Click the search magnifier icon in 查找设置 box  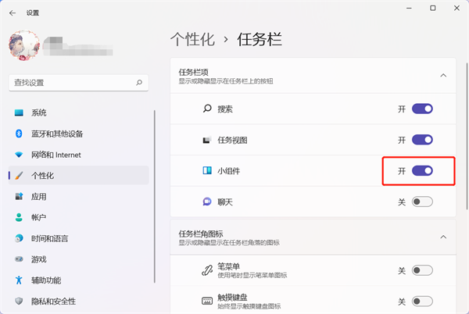click(x=139, y=82)
